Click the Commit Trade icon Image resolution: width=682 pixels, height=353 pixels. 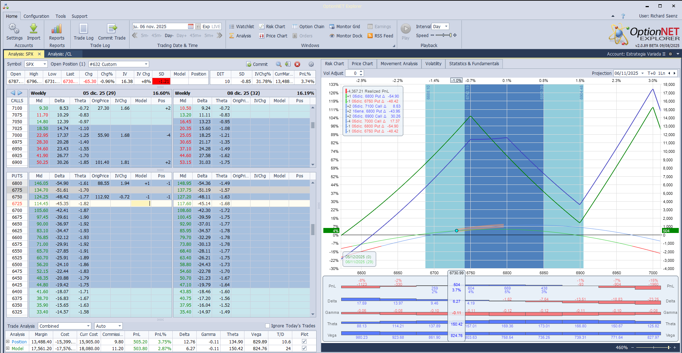pos(112,29)
